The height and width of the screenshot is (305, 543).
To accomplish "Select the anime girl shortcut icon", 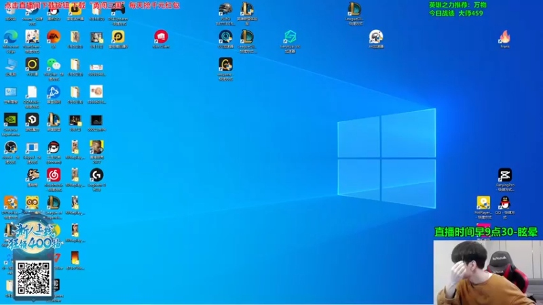I will (x=32, y=37).
